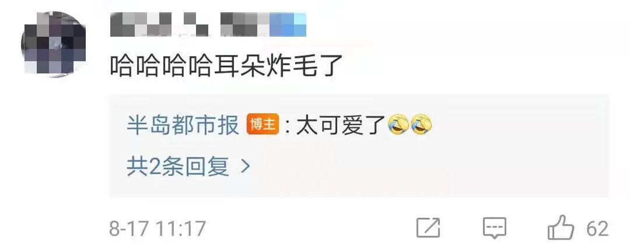Click the orange 博主 badge
Screen dimensions: 630x246
point(262,125)
